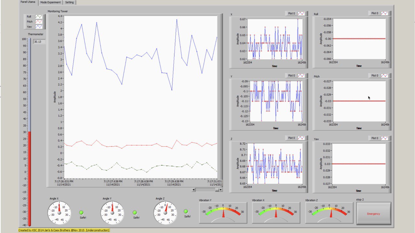
Task: Click the Vibration X meter gauge
Action: pos(276,213)
